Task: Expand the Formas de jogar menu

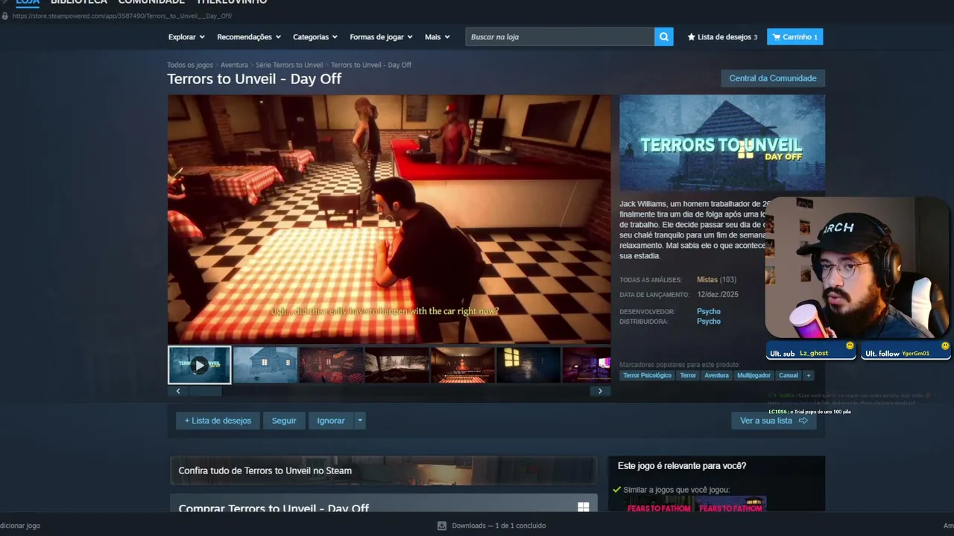Action: pos(381,36)
